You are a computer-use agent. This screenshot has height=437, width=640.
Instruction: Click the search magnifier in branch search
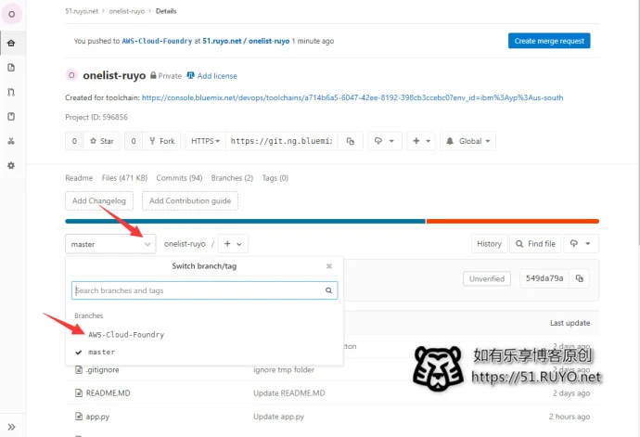click(328, 290)
